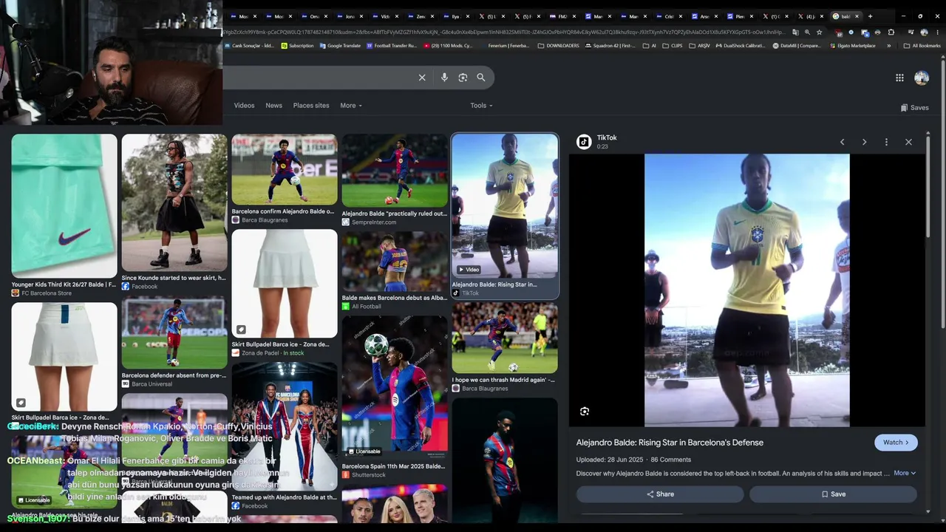Open the Saves collection link
The width and height of the screenshot is (946, 532).
click(x=915, y=108)
